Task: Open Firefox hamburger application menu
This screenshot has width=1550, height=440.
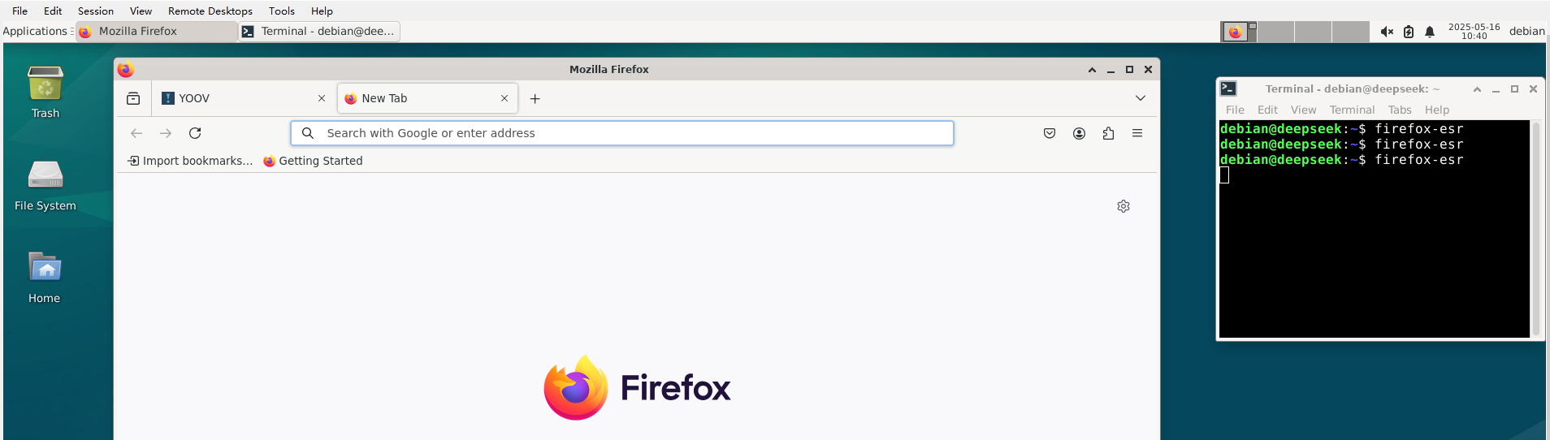Action: (1137, 133)
